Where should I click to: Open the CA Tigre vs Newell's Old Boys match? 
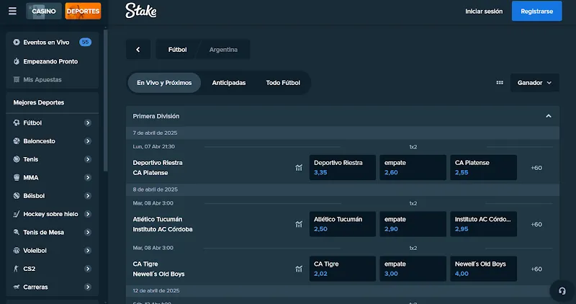click(x=158, y=269)
